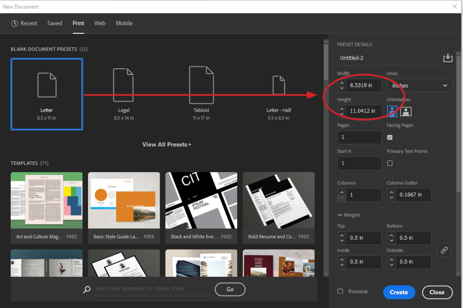Uncheck the Facing Pages checkbox

pos(390,137)
